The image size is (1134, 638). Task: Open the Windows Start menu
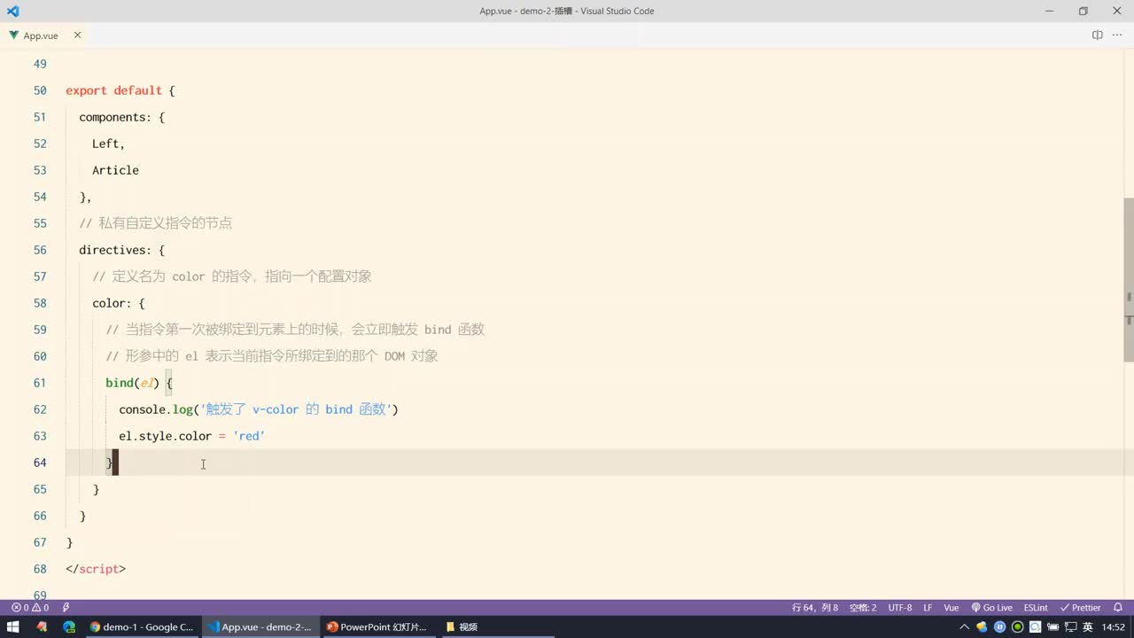point(13,626)
